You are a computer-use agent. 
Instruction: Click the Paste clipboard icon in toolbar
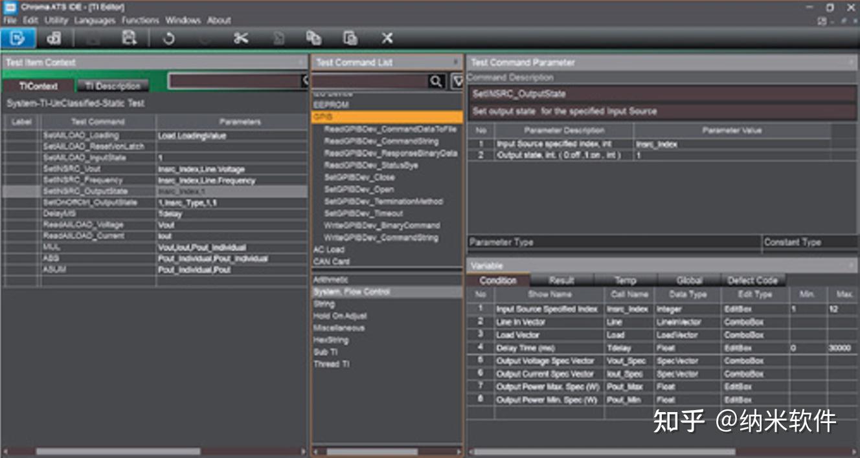tap(350, 38)
